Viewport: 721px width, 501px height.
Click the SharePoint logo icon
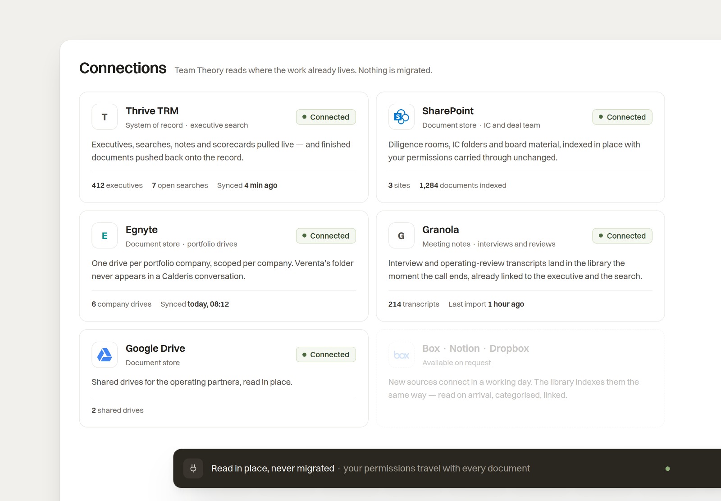(x=401, y=117)
